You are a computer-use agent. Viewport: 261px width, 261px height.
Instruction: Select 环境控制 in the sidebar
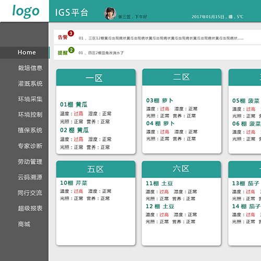(x=30, y=114)
